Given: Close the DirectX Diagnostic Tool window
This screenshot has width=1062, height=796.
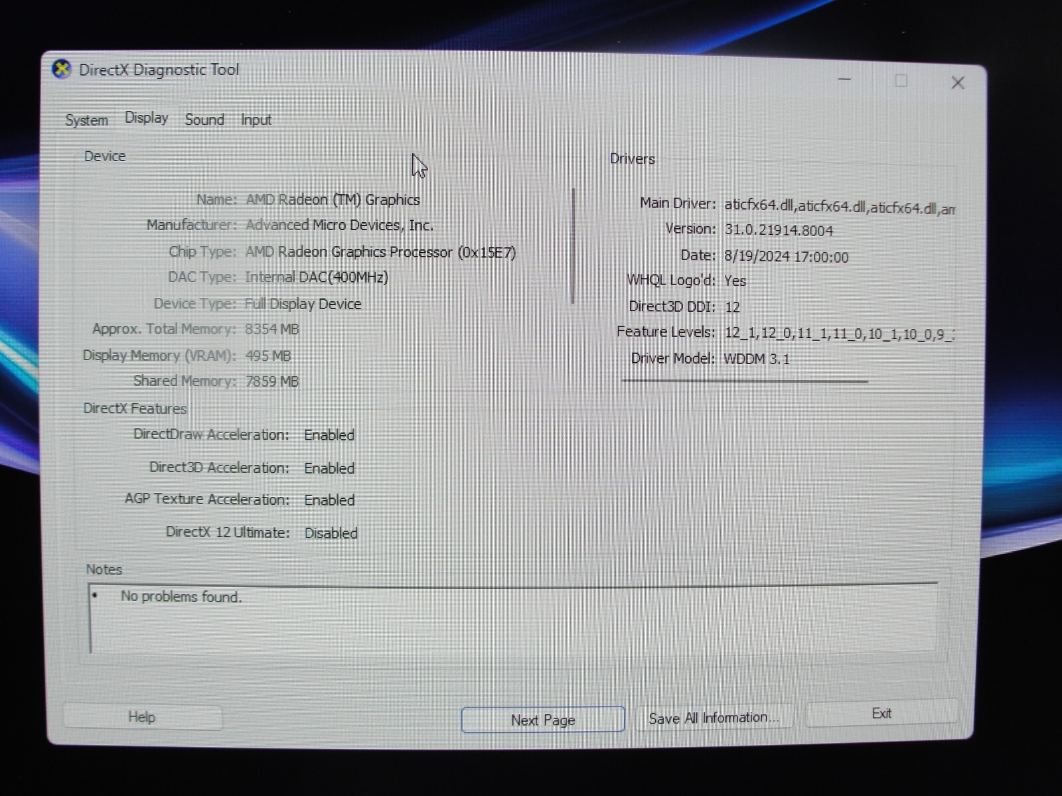Looking at the screenshot, I should 958,82.
